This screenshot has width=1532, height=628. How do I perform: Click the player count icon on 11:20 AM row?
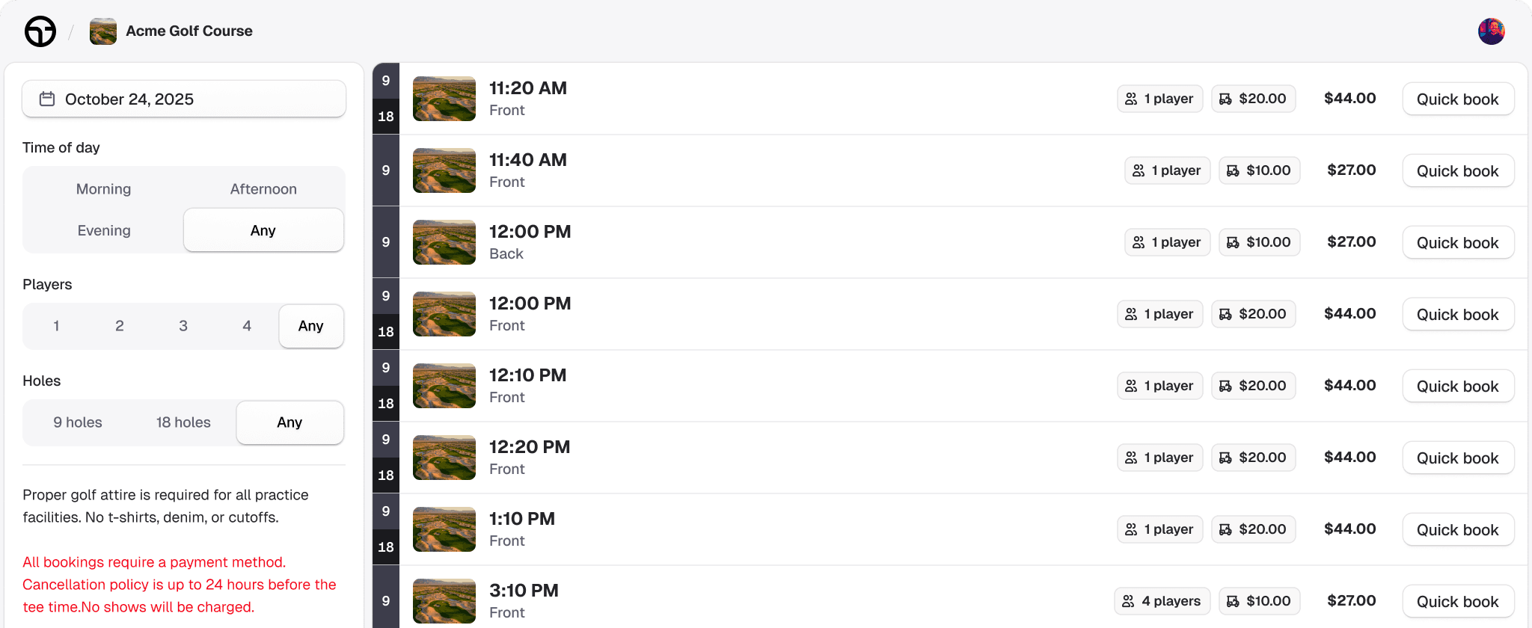click(x=1131, y=98)
